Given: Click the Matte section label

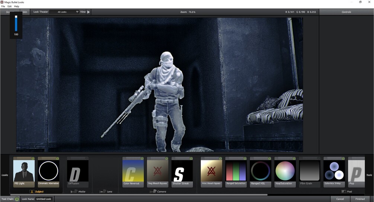Looking at the screenshot, I should pyautogui.click(x=82, y=192).
